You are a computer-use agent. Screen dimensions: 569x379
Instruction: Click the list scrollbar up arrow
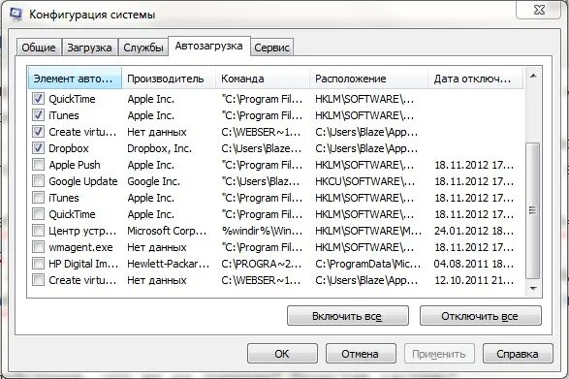533,76
